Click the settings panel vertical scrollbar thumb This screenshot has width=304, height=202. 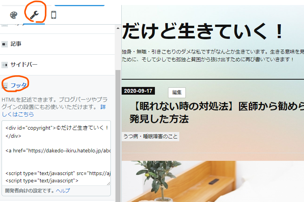click(118, 135)
